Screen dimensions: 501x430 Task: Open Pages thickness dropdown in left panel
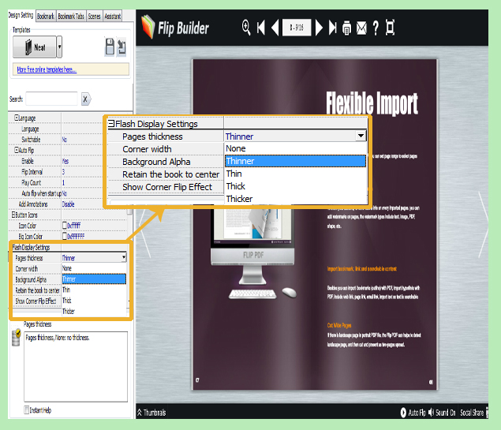[124, 257]
